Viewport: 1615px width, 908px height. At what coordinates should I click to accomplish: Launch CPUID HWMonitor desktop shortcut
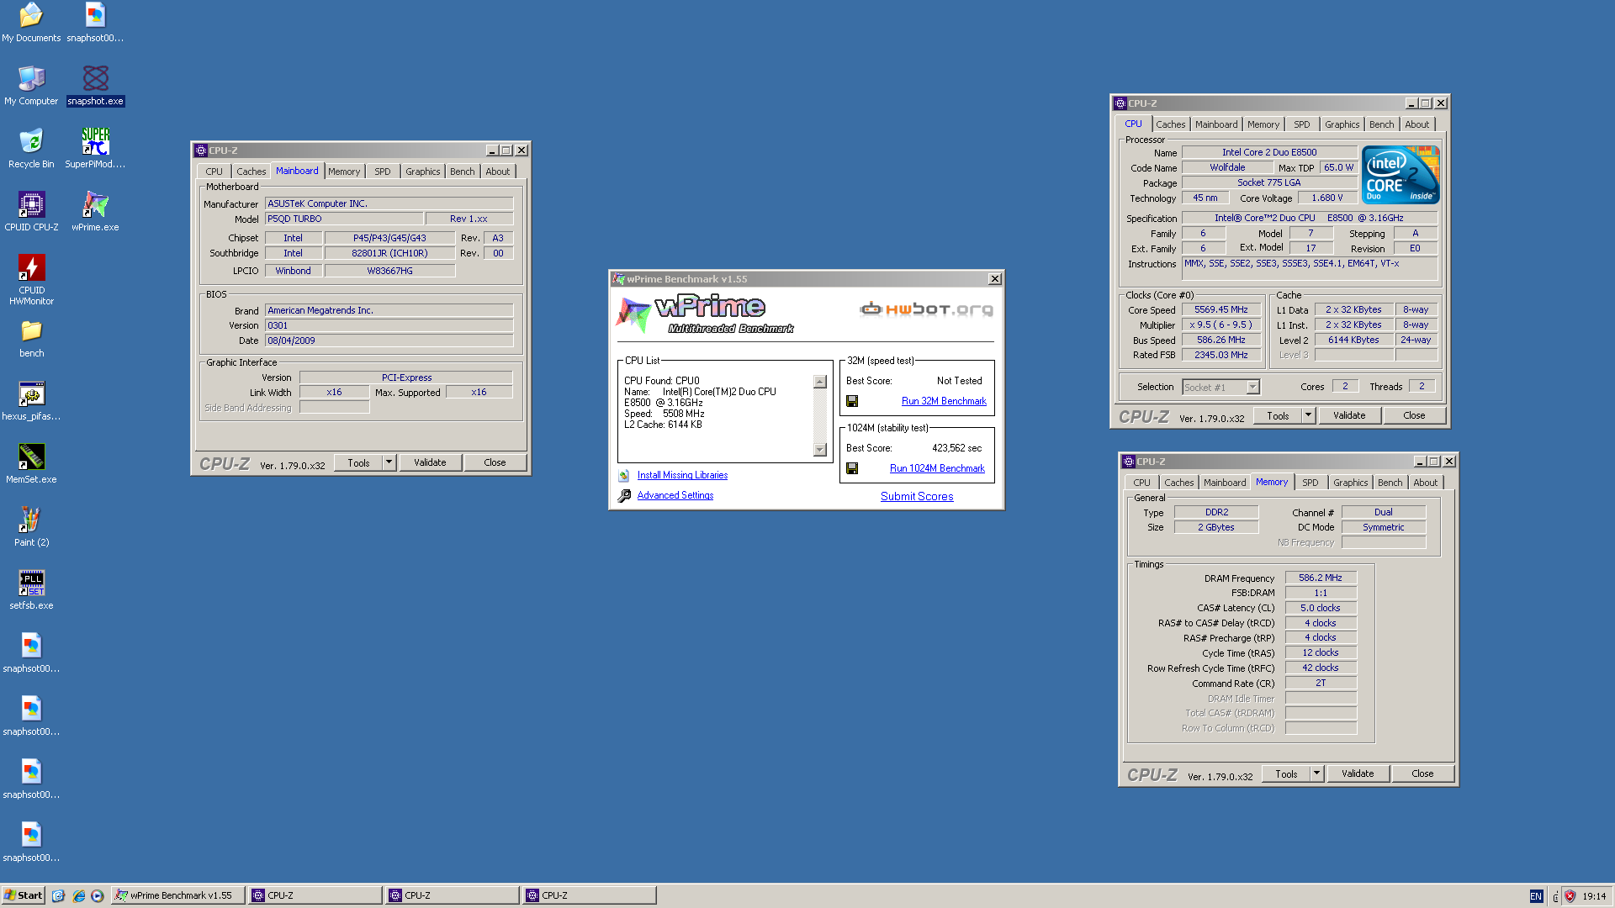31,280
